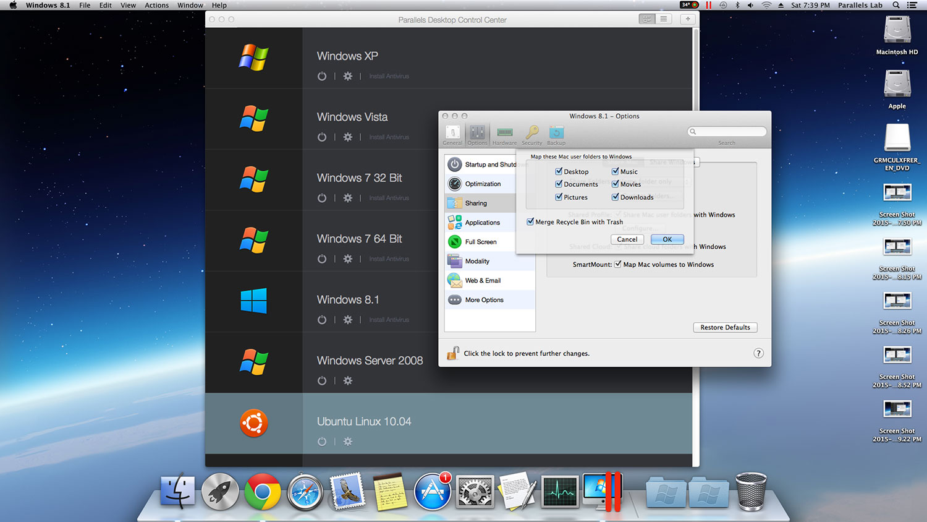927x522 pixels.
Task: Open the File menu
Action: tap(85, 5)
